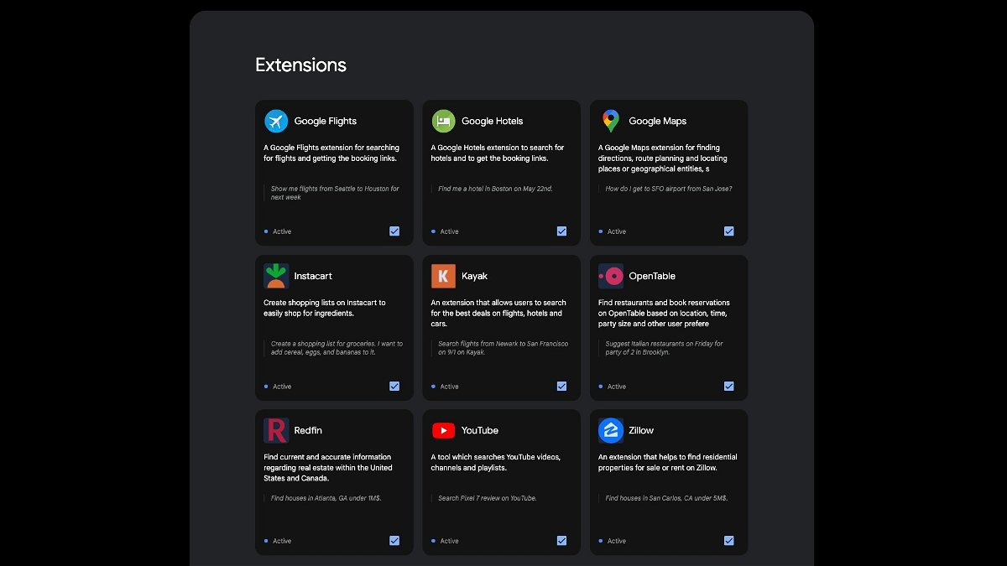Disable the Google Maps extension checkbox
The height and width of the screenshot is (566, 1007).
click(728, 231)
